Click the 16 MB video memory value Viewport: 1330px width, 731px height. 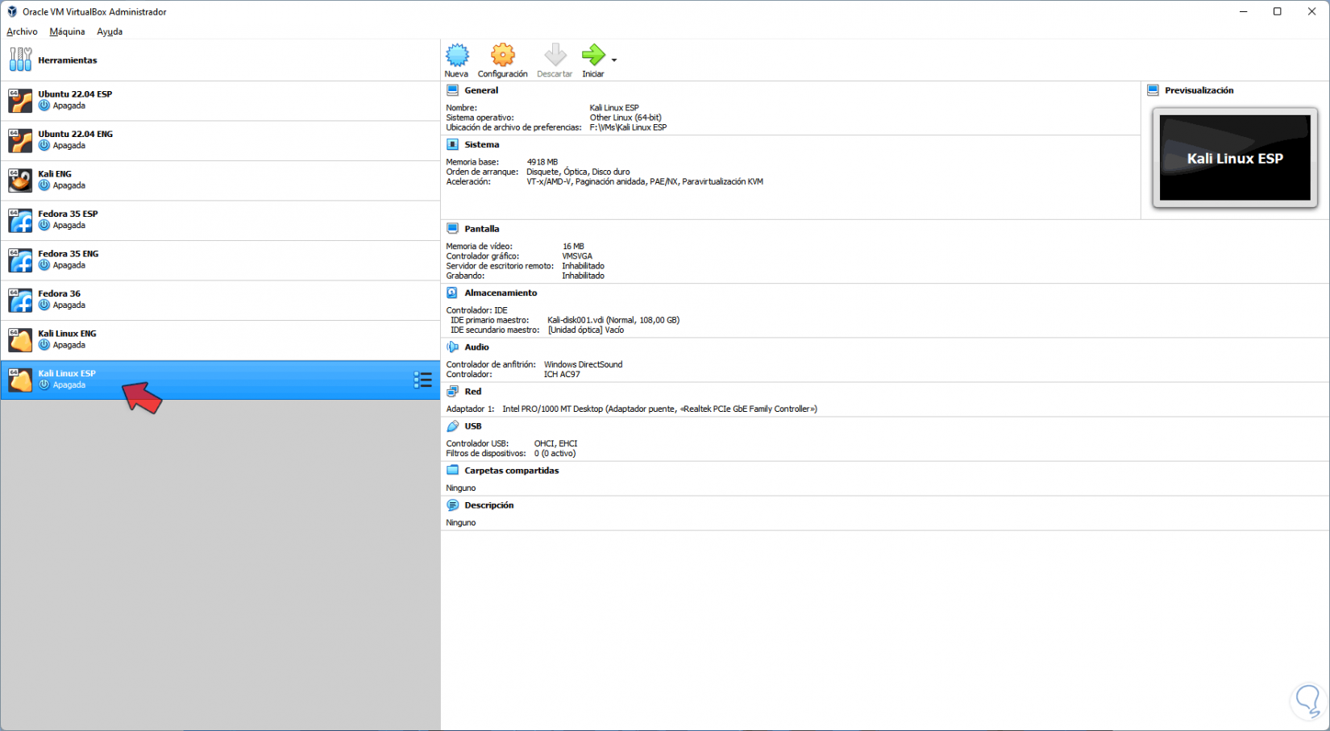573,247
